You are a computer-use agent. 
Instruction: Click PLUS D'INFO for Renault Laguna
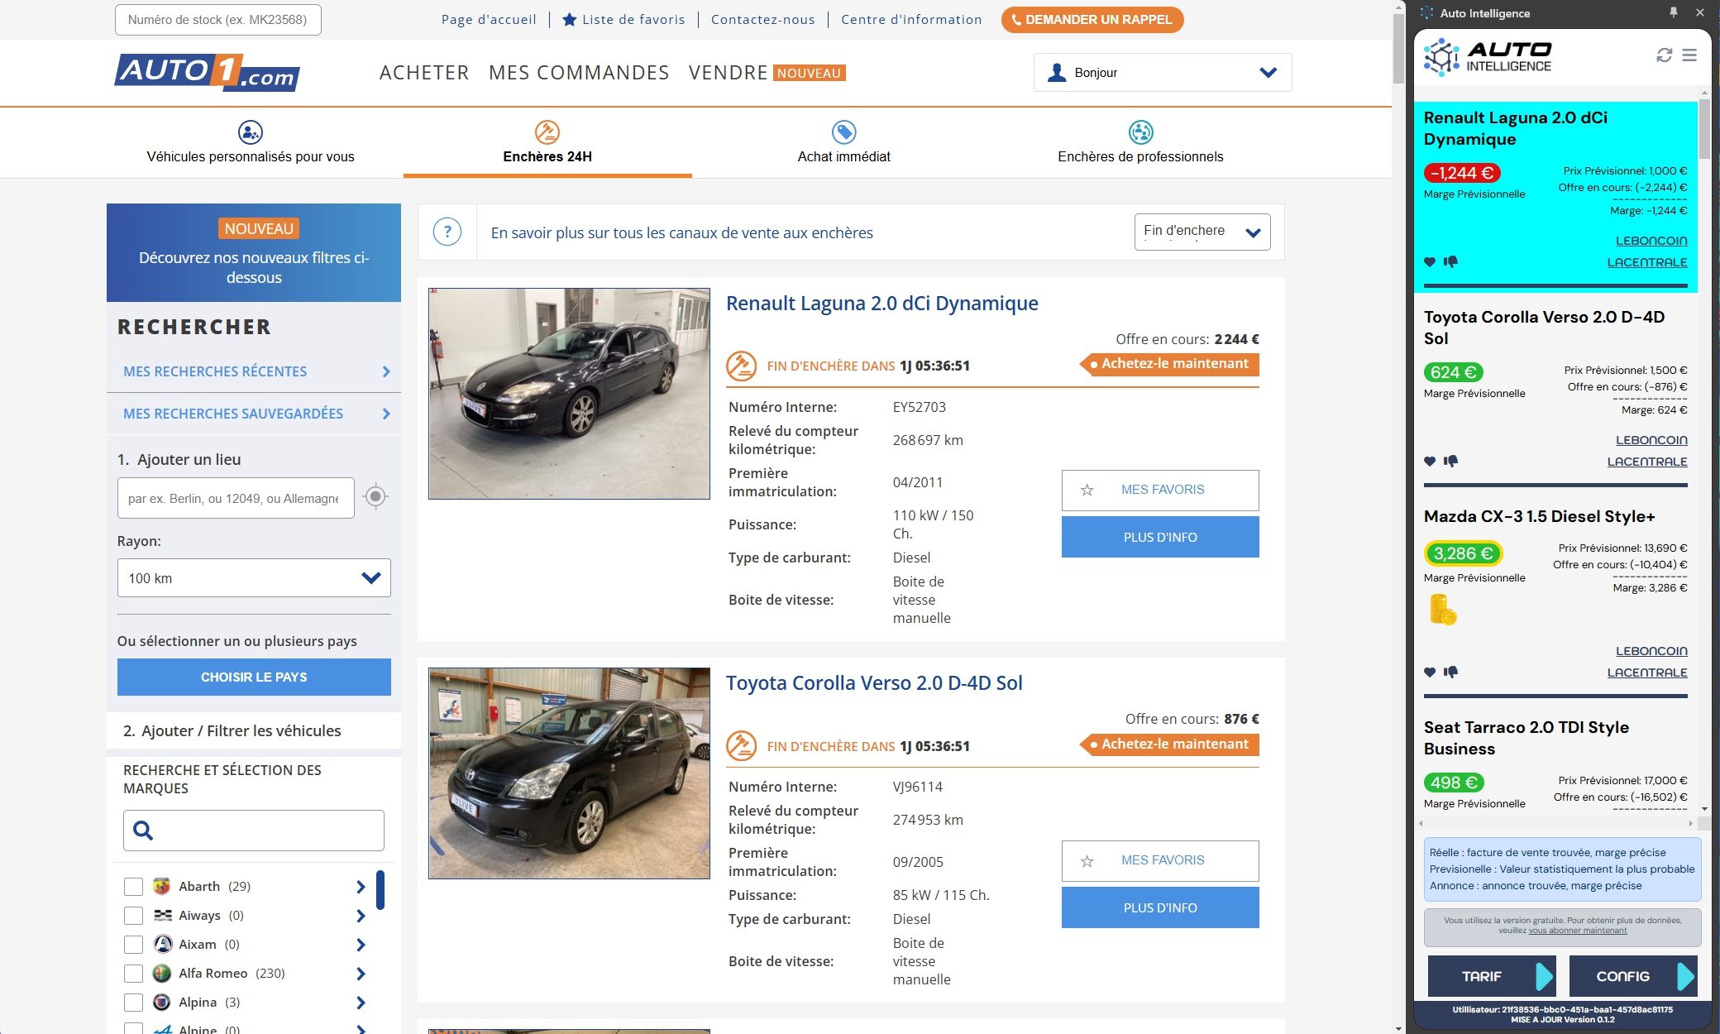click(x=1160, y=537)
